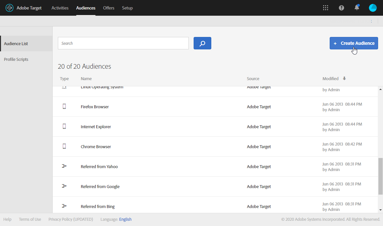Viewport: 383px width, 226px height.
Task: Click the Adobe Target logo icon
Action: [x=9, y=8]
